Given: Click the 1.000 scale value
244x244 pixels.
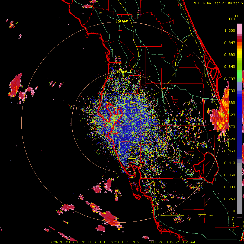Looking at the screenshot, I should [230, 30].
